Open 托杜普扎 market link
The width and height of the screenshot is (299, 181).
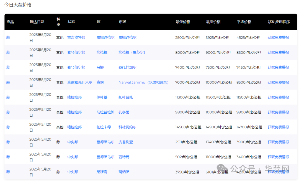[126, 97]
